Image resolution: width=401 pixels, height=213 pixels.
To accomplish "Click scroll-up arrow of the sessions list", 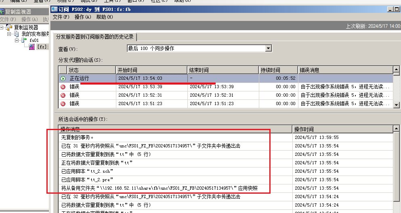I will pos(397,69).
